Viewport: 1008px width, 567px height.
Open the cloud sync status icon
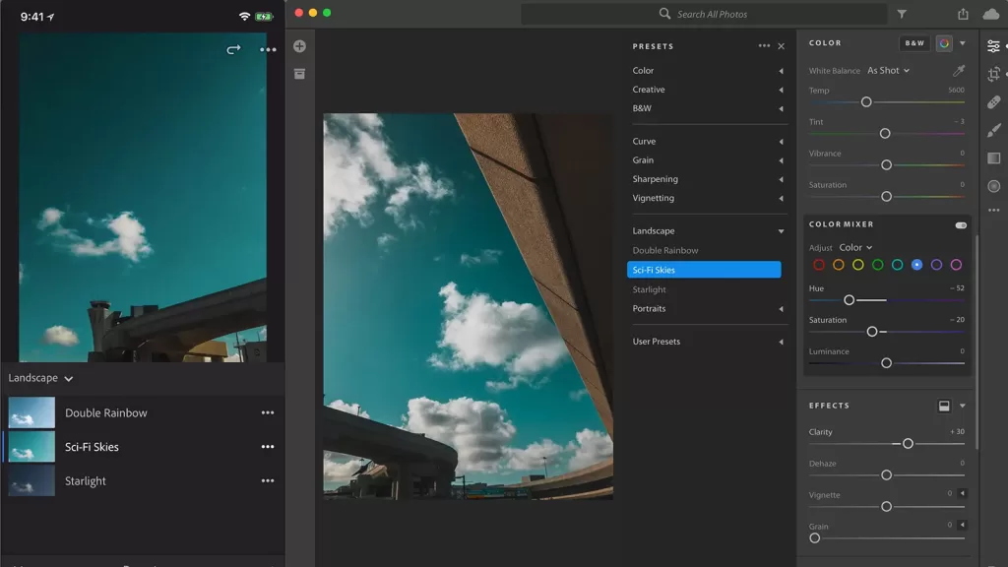pos(991,15)
